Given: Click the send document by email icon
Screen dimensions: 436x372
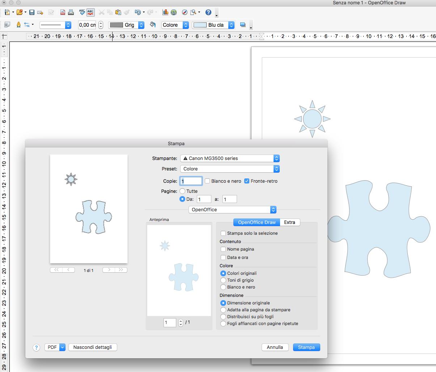Looking at the screenshot, I should pos(40,12).
